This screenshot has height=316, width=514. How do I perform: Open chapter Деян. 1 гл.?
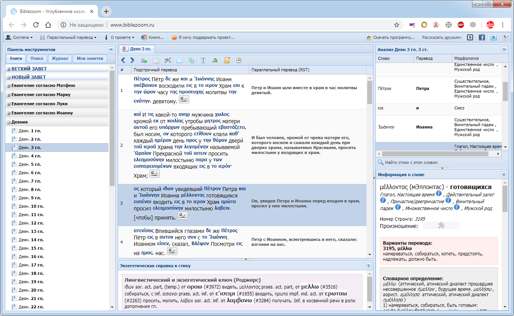(30, 131)
